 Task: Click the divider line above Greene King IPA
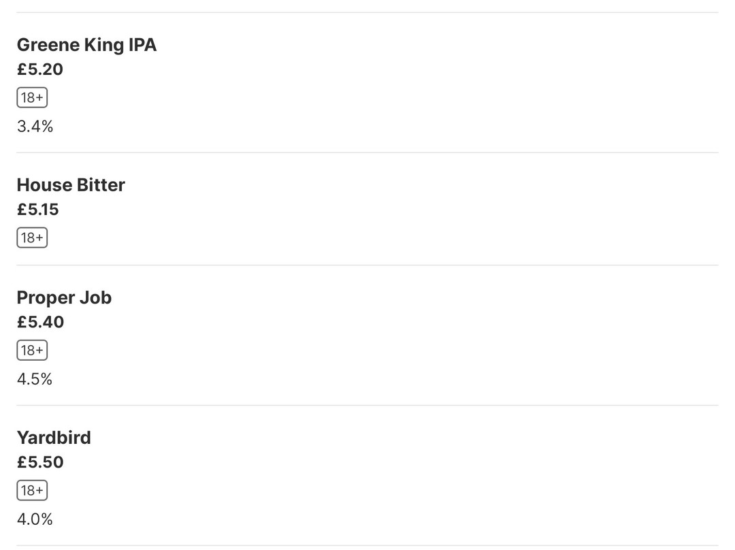click(367, 12)
